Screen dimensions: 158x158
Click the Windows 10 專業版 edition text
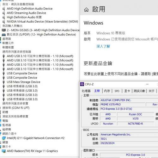click(x=111, y=33)
